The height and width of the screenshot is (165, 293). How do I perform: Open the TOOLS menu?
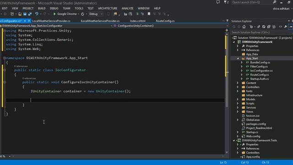click(x=79, y=8)
